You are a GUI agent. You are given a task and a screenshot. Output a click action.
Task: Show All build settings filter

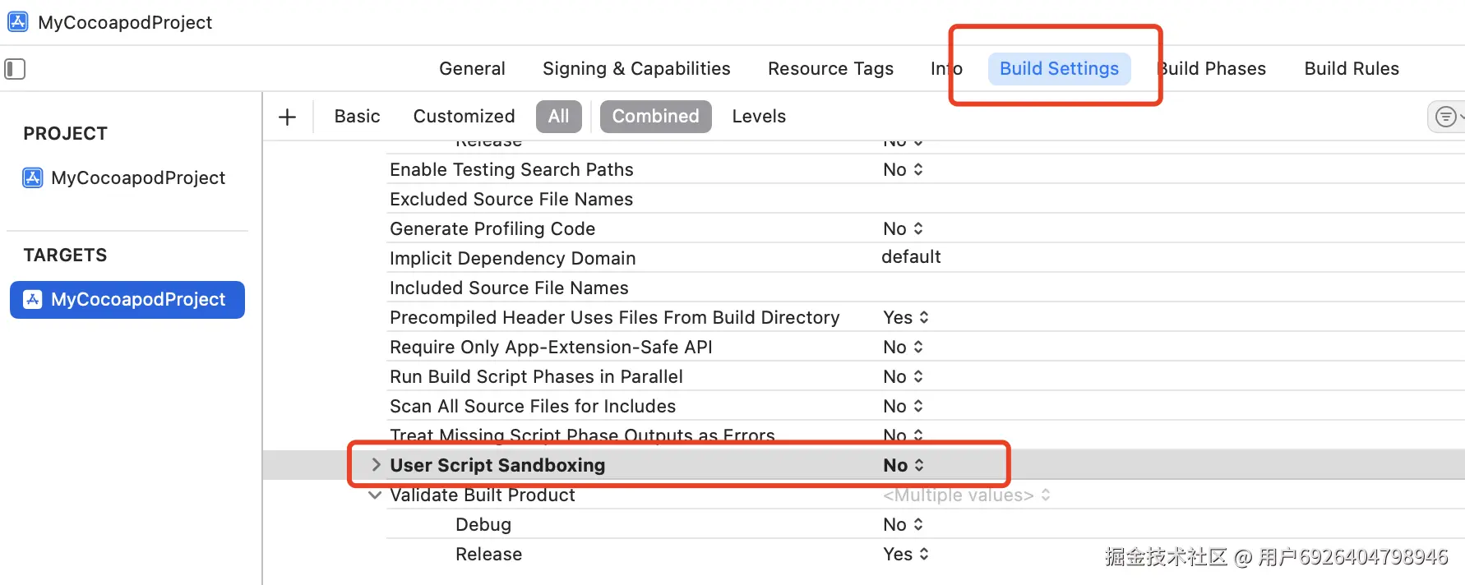(558, 117)
